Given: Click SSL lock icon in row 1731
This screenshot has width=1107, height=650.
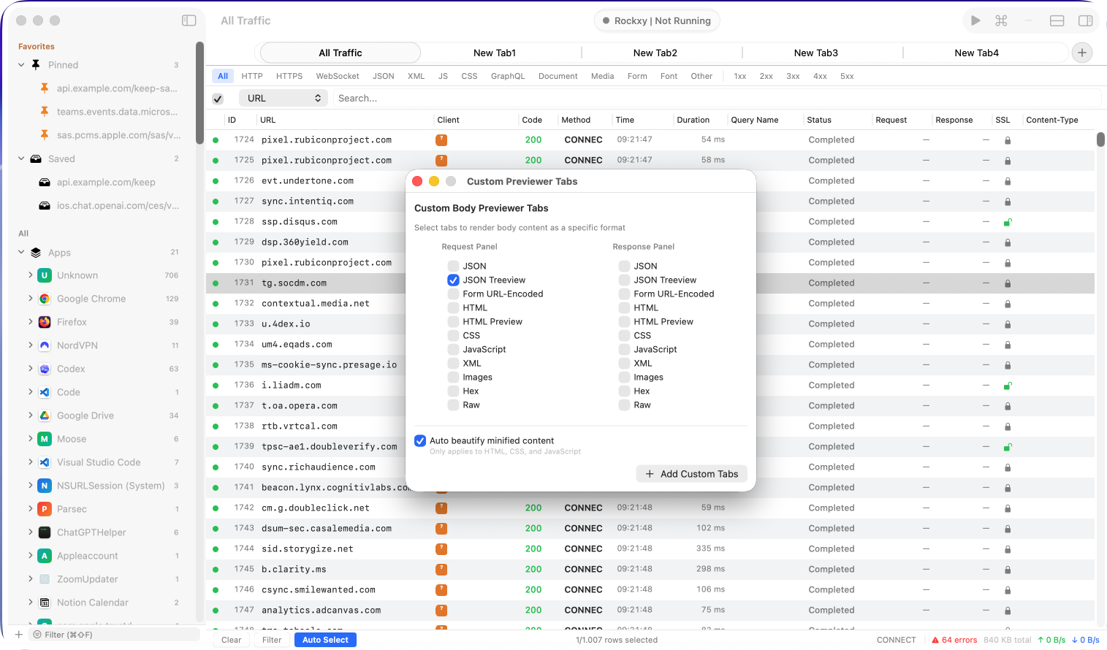Looking at the screenshot, I should tap(1008, 283).
